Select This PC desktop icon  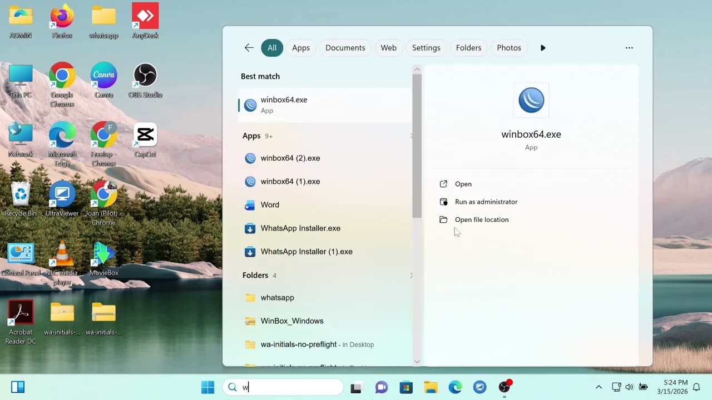pos(21,81)
